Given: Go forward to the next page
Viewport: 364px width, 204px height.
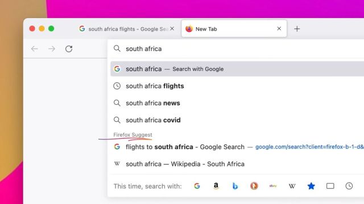Looking at the screenshot, I should [52, 49].
